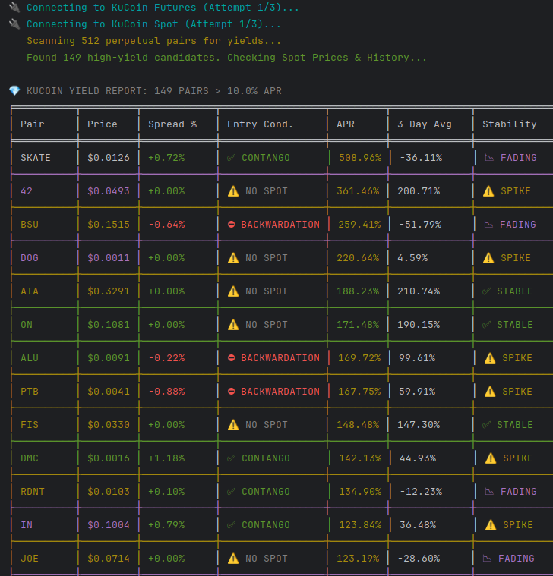Click the plug icon beside KuCoin Spot line
Screen dimensions: 553x576
click(14, 24)
